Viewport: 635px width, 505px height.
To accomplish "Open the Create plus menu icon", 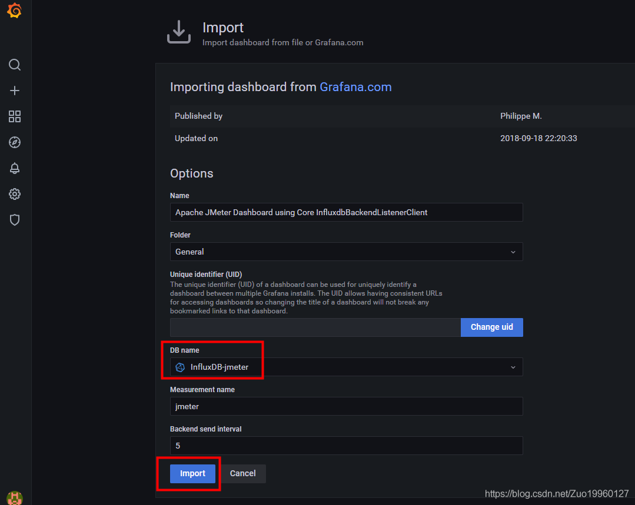I will 15,91.
